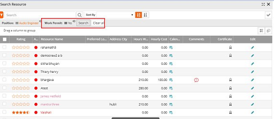
Task: Open Work Permit filter operator menu
Action: [x=66, y=23]
